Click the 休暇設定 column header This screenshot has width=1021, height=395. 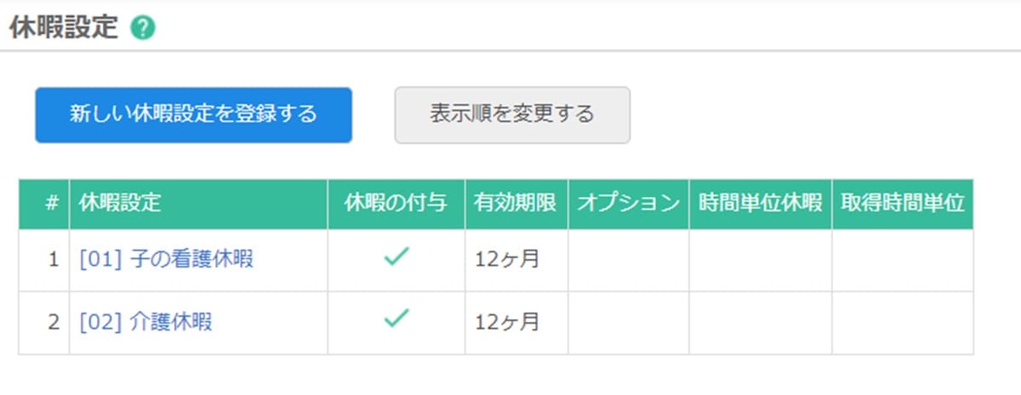(x=198, y=204)
